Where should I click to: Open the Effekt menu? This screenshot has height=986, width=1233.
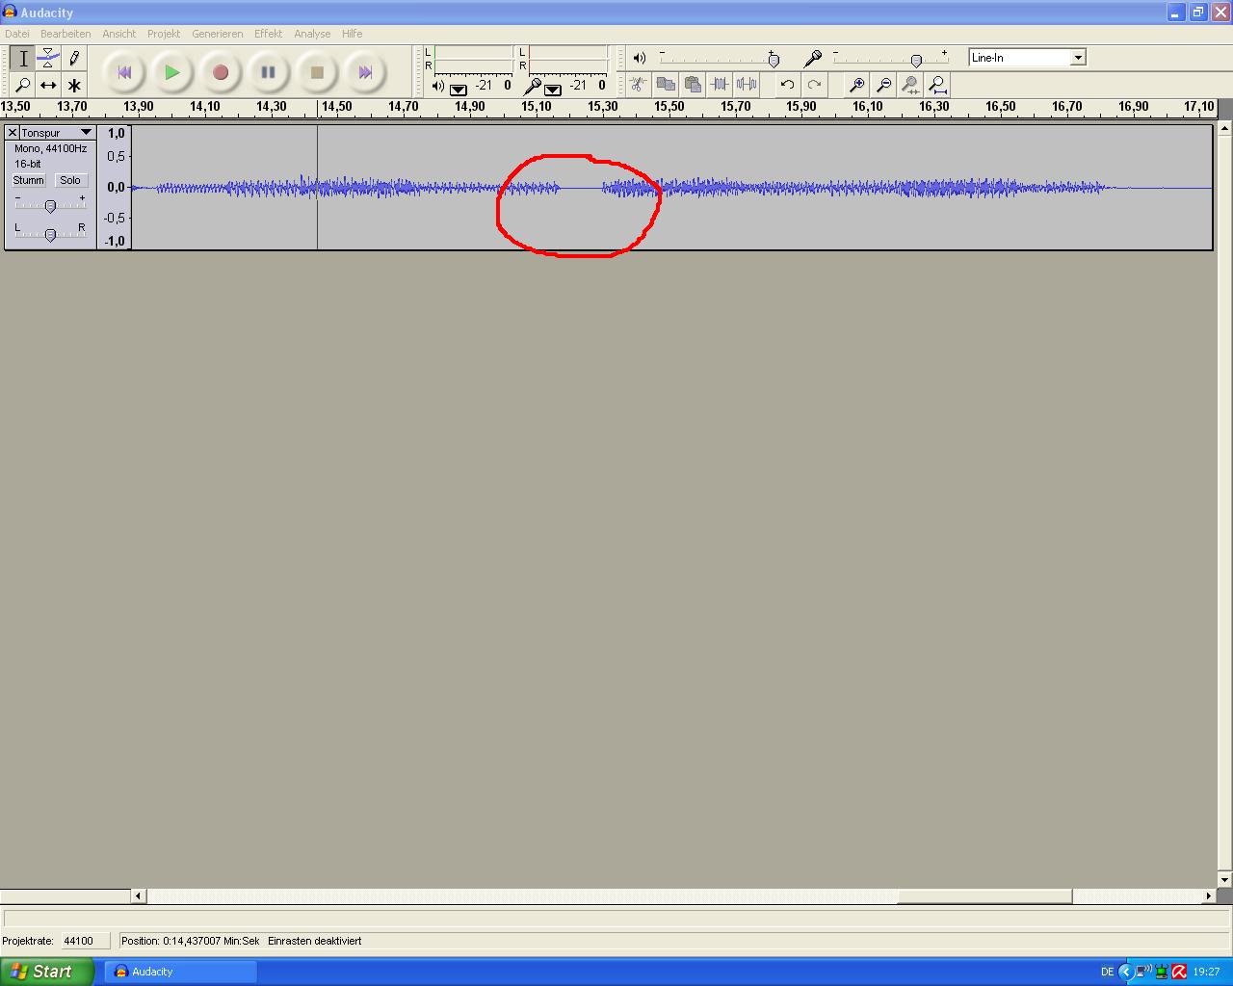(x=268, y=34)
